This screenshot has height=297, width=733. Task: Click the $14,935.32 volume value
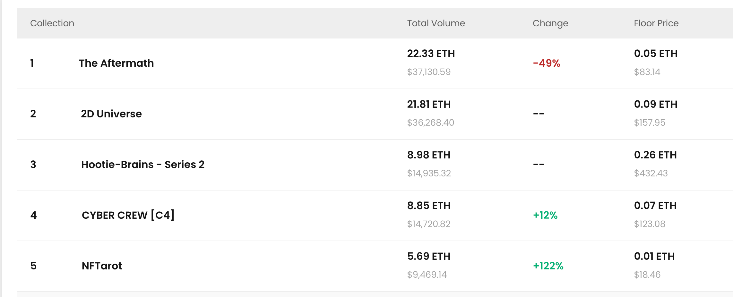[429, 173]
